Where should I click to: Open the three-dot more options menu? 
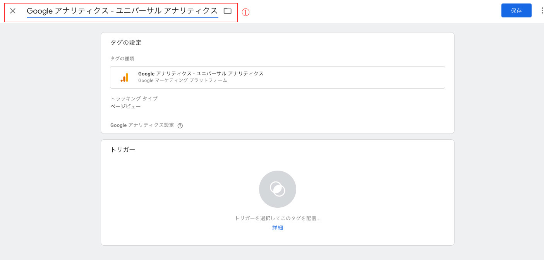pos(542,11)
